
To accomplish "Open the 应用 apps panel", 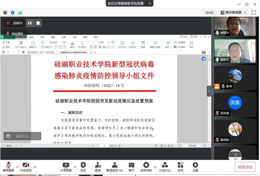I will point(181,167).
